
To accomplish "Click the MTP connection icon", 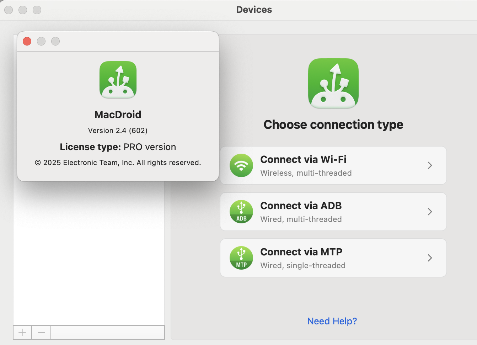I will click(x=241, y=258).
